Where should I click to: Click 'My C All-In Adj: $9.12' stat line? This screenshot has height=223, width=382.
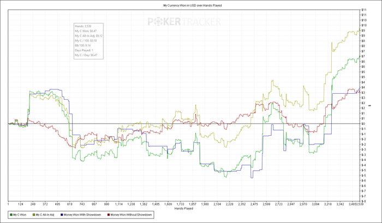click(x=88, y=36)
